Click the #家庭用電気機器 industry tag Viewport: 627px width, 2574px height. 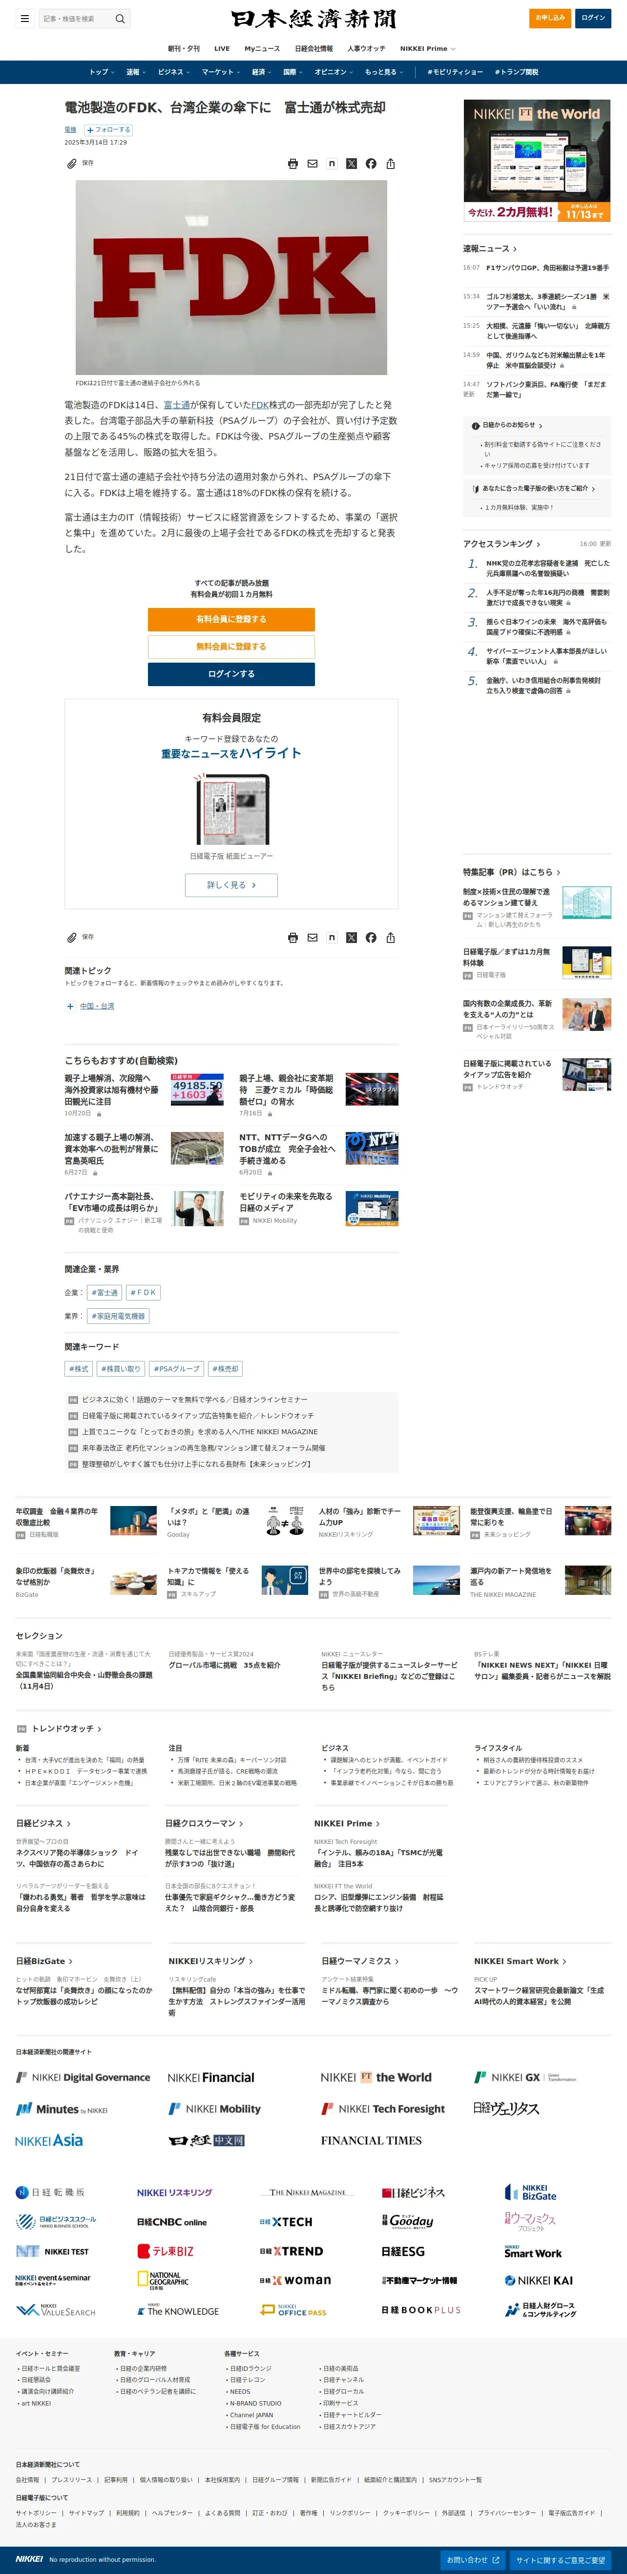tap(118, 1316)
